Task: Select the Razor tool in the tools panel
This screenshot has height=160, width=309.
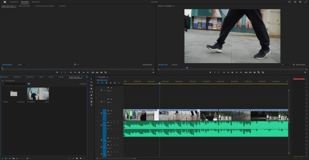Action: [91, 88]
